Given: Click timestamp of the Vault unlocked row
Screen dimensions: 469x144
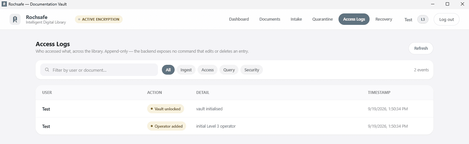Looking at the screenshot, I should [388, 109].
